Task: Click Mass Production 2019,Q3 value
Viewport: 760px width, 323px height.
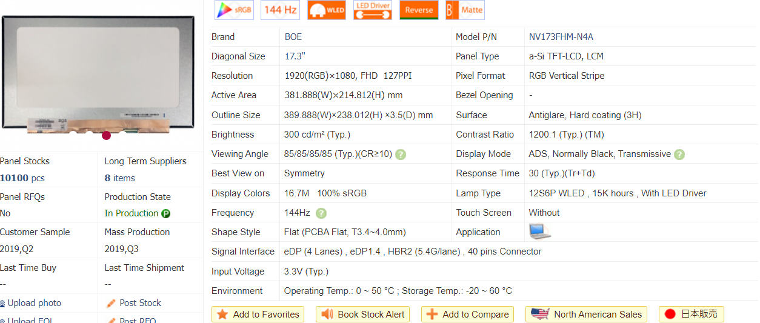Action: tap(121, 249)
